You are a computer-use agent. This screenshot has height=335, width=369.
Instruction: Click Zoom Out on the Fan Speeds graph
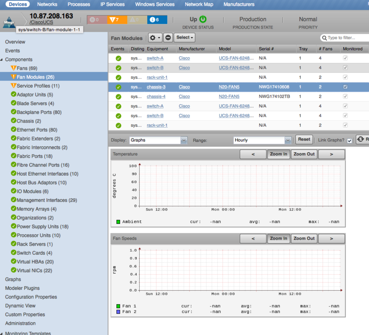304,239
